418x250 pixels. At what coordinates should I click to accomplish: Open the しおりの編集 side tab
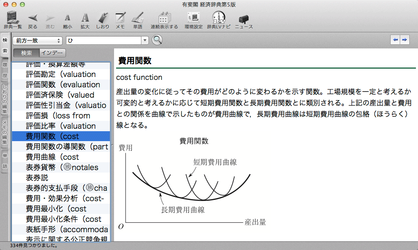click(5, 99)
